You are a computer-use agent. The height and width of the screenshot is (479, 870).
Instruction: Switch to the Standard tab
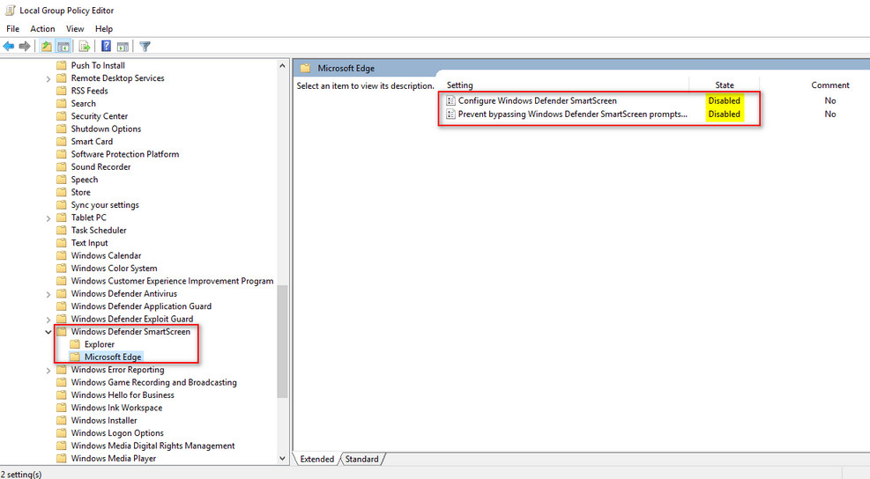[x=361, y=459]
